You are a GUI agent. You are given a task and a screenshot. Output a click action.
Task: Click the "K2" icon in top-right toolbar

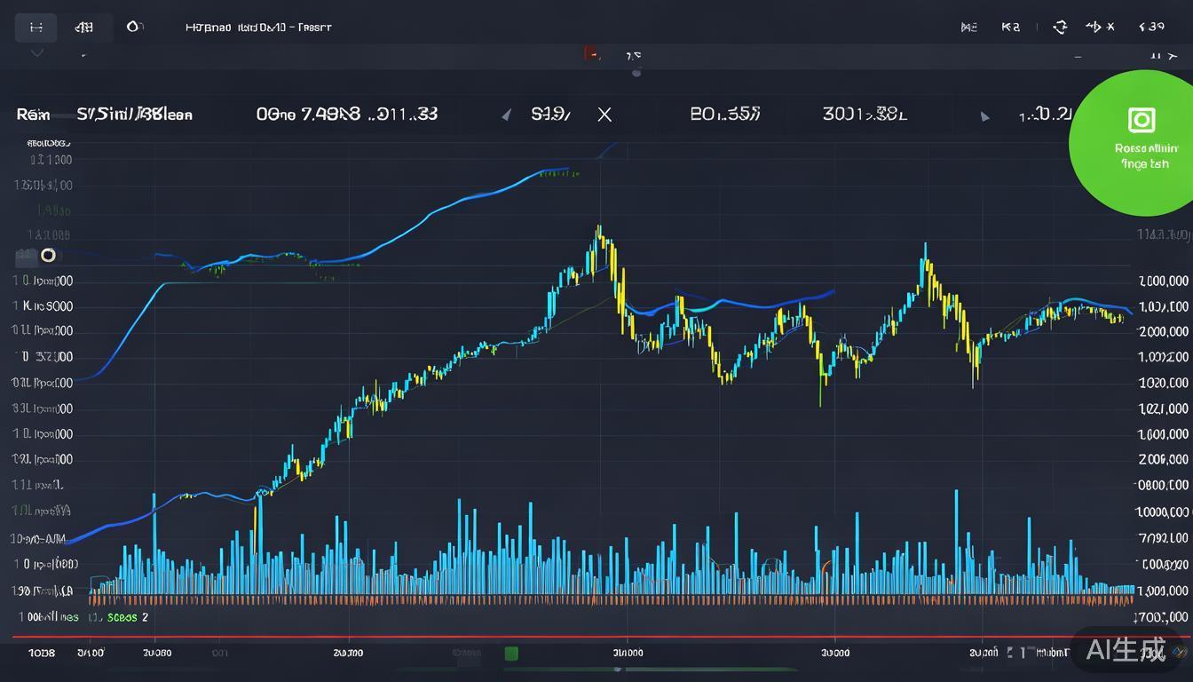1011,28
